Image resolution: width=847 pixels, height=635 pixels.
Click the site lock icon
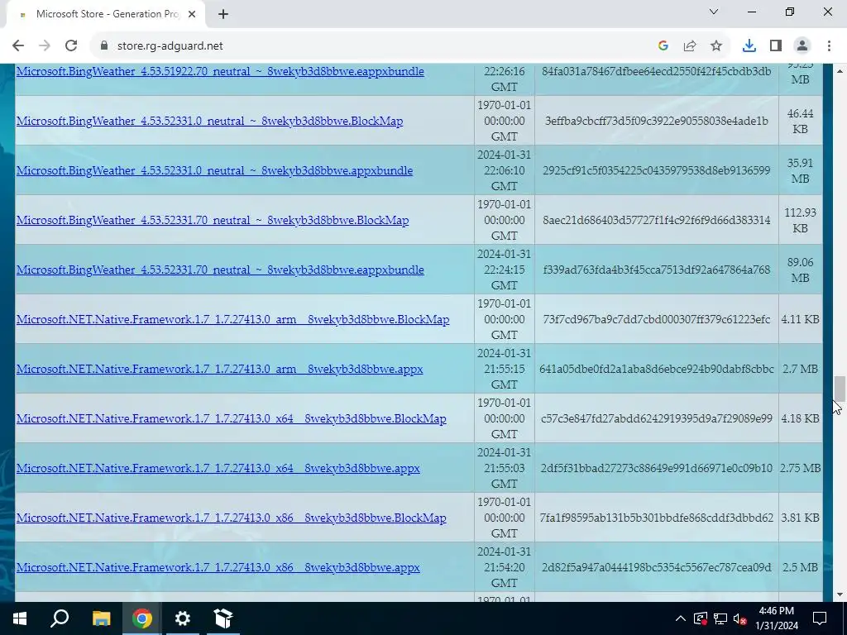click(104, 46)
